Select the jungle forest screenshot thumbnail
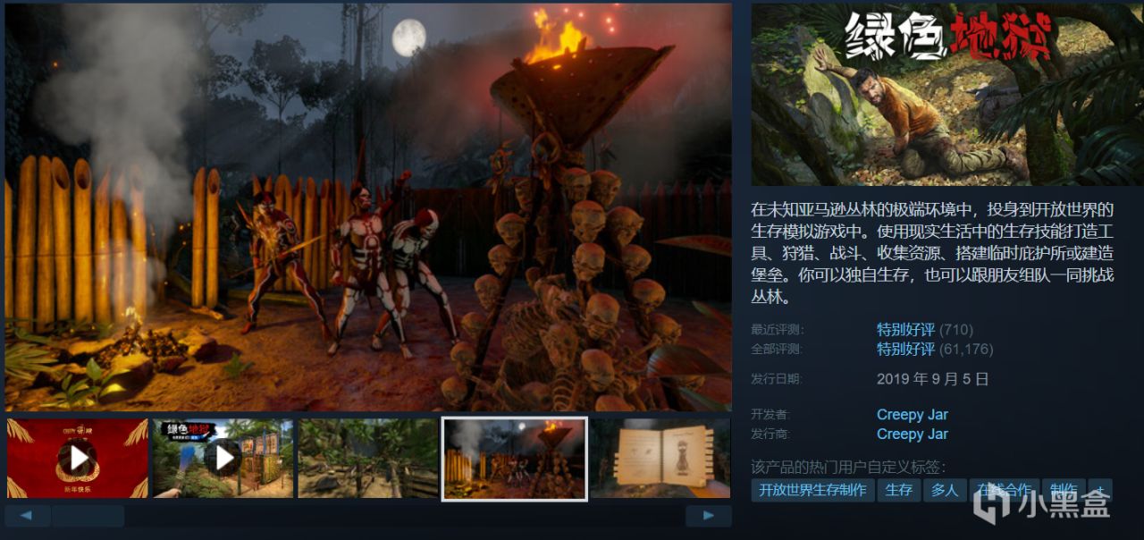Screen dimensions: 1144x540 pyautogui.click(x=368, y=459)
